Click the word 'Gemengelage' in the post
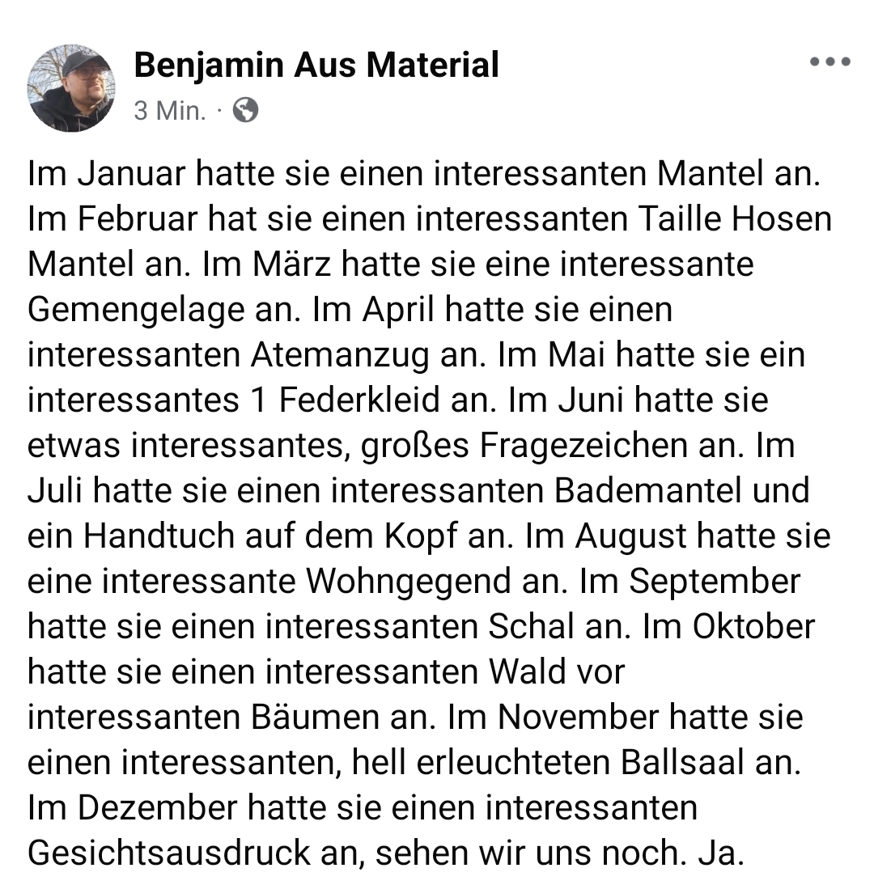This screenshot has height=885, width=874. click(x=134, y=310)
